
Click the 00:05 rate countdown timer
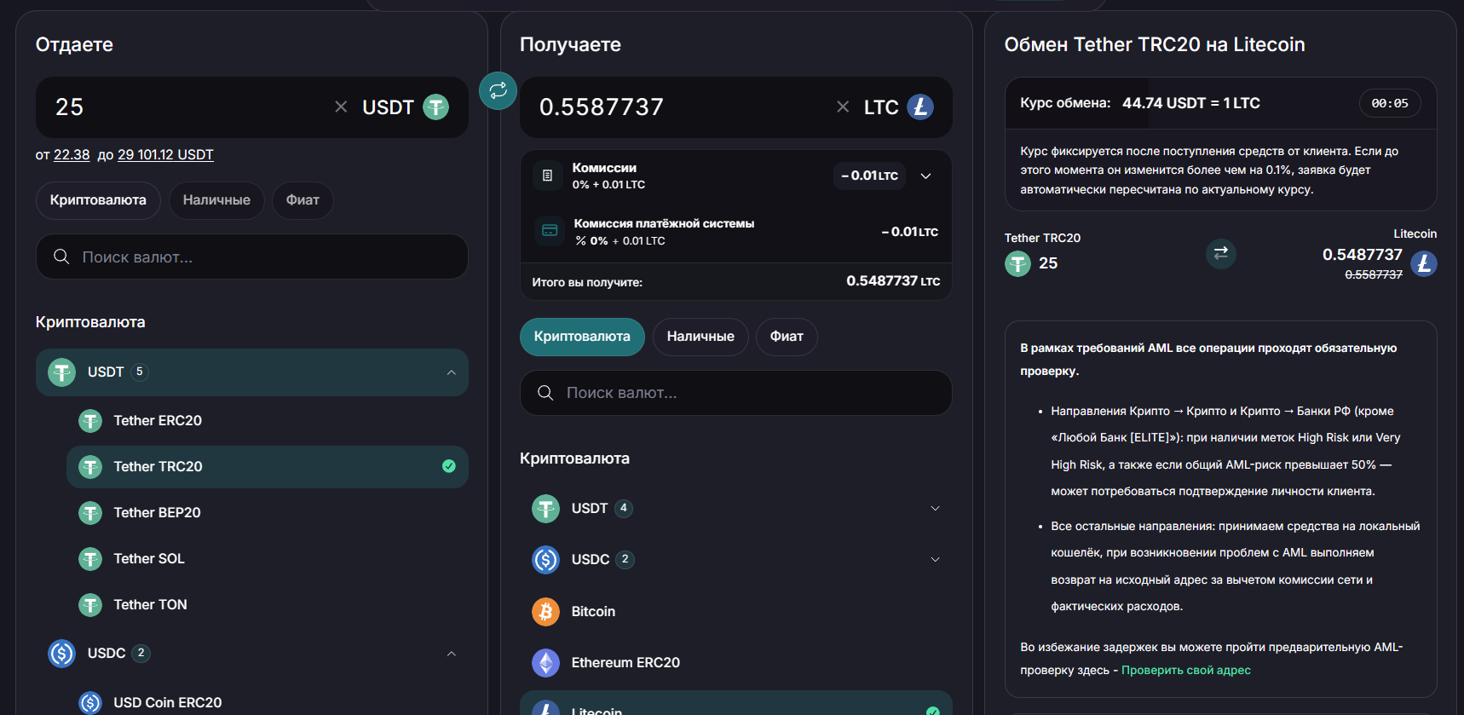[x=1390, y=103]
